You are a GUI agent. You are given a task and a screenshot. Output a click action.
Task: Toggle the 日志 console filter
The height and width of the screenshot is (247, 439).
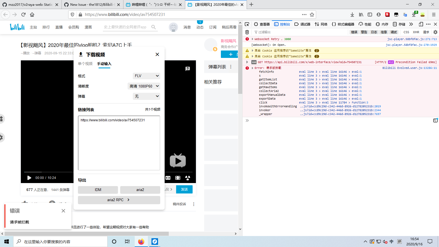pyautogui.click(x=374, y=32)
